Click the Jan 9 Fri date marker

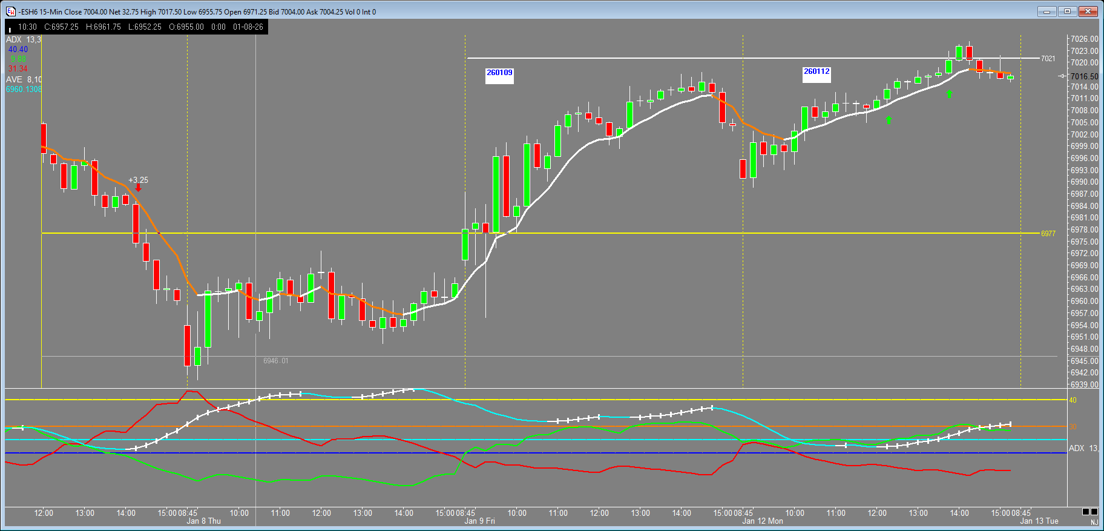click(479, 521)
